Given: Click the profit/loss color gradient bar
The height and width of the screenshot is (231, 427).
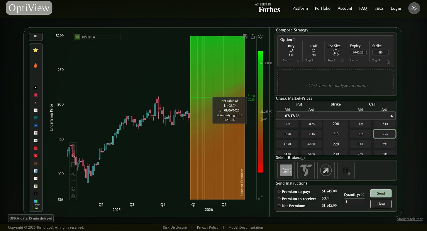Looking at the screenshot, I should point(260,112).
